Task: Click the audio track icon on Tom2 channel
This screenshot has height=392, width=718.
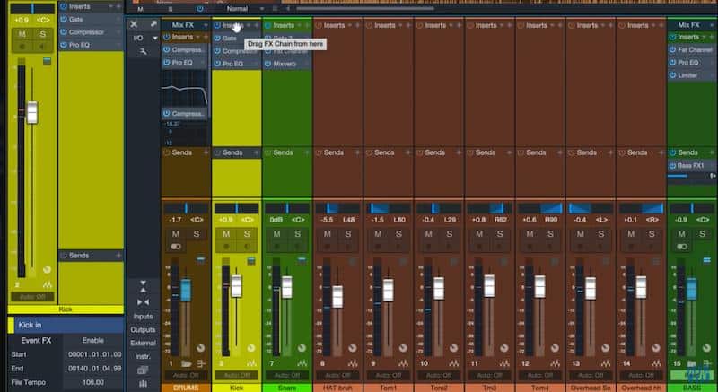Action: [453, 363]
